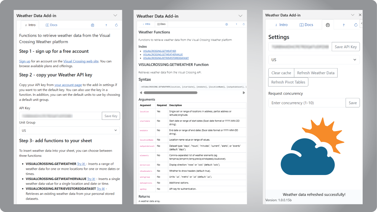377x212 pixels.
Task: Click Save button beside concurrency field
Action: click(x=353, y=103)
